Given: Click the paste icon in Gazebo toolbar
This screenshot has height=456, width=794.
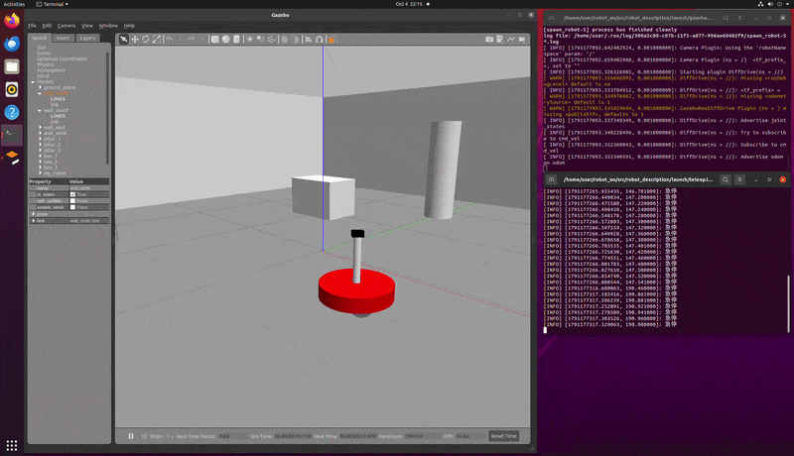Looking at the screenshot, I should tap(295, 39).
